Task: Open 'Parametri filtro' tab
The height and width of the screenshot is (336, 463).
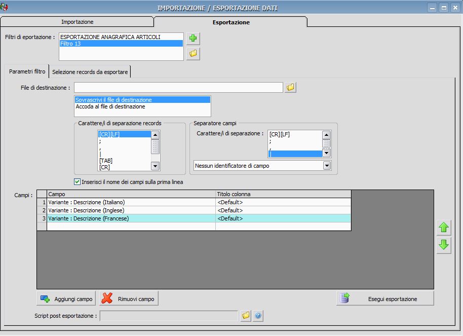Action: tap(27, 71)
